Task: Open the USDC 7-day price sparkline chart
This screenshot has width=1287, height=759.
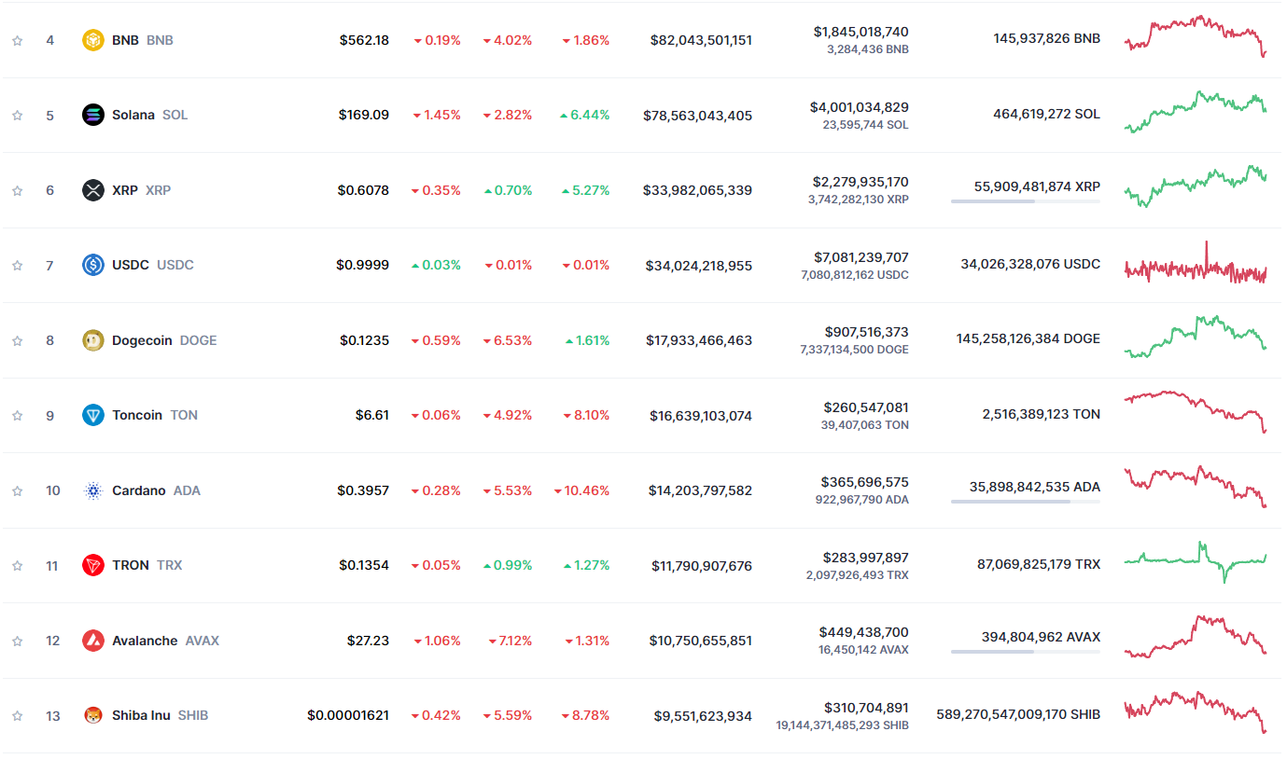Action: pos(1196,265)
